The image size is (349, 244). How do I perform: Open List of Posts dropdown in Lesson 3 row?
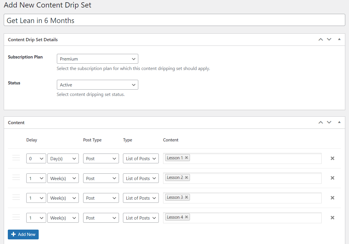[141, 198]
